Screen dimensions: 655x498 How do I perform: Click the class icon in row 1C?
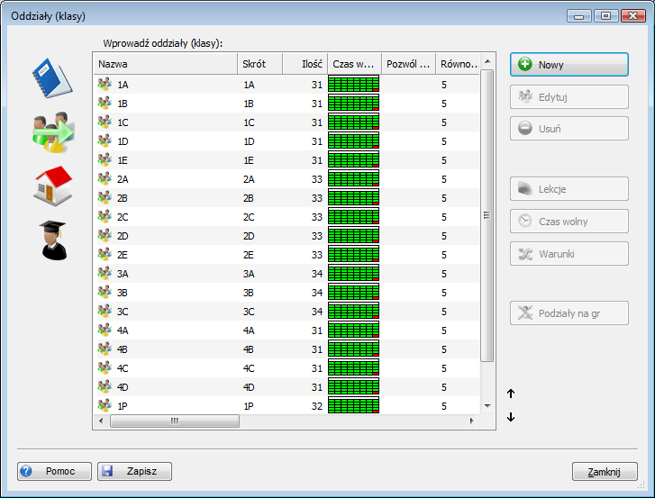[x=105, y=122]
